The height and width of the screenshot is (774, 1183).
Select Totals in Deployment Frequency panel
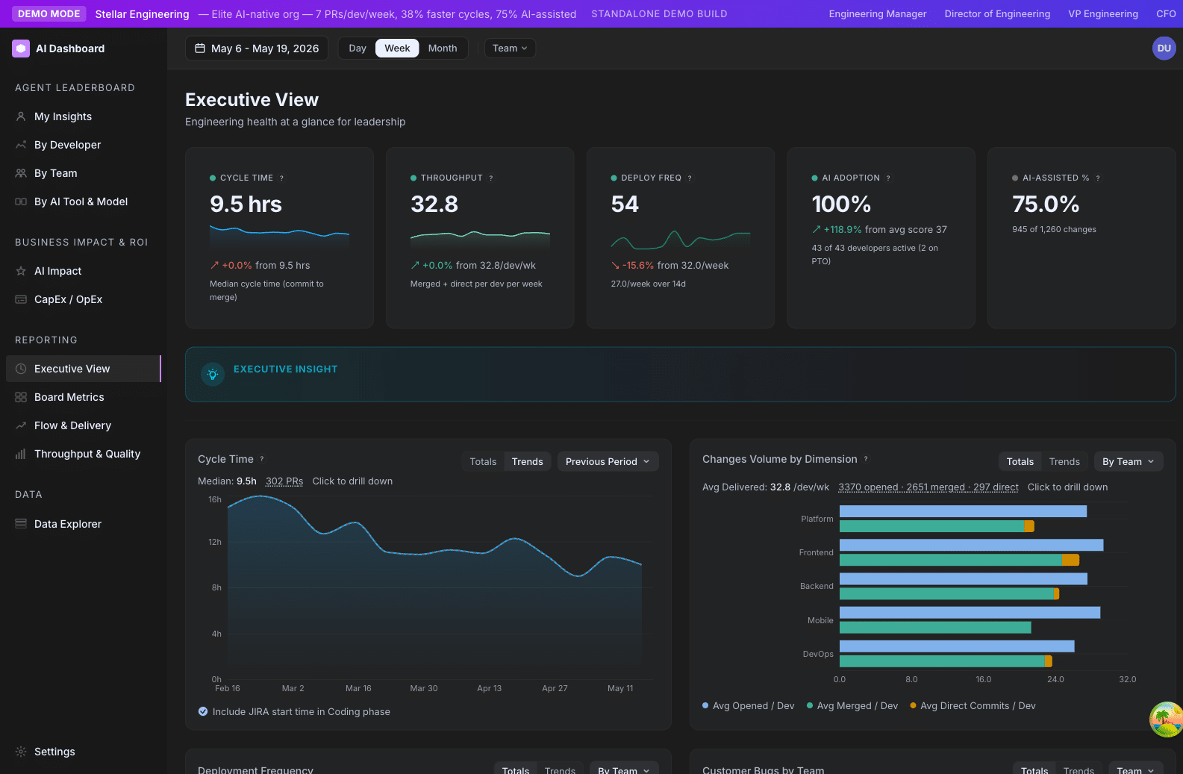point(516,770)
